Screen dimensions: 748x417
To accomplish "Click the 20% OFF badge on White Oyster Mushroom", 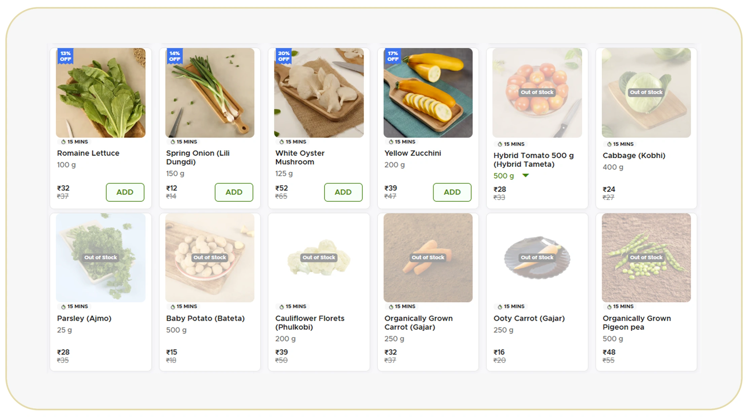I will point(284,56).
